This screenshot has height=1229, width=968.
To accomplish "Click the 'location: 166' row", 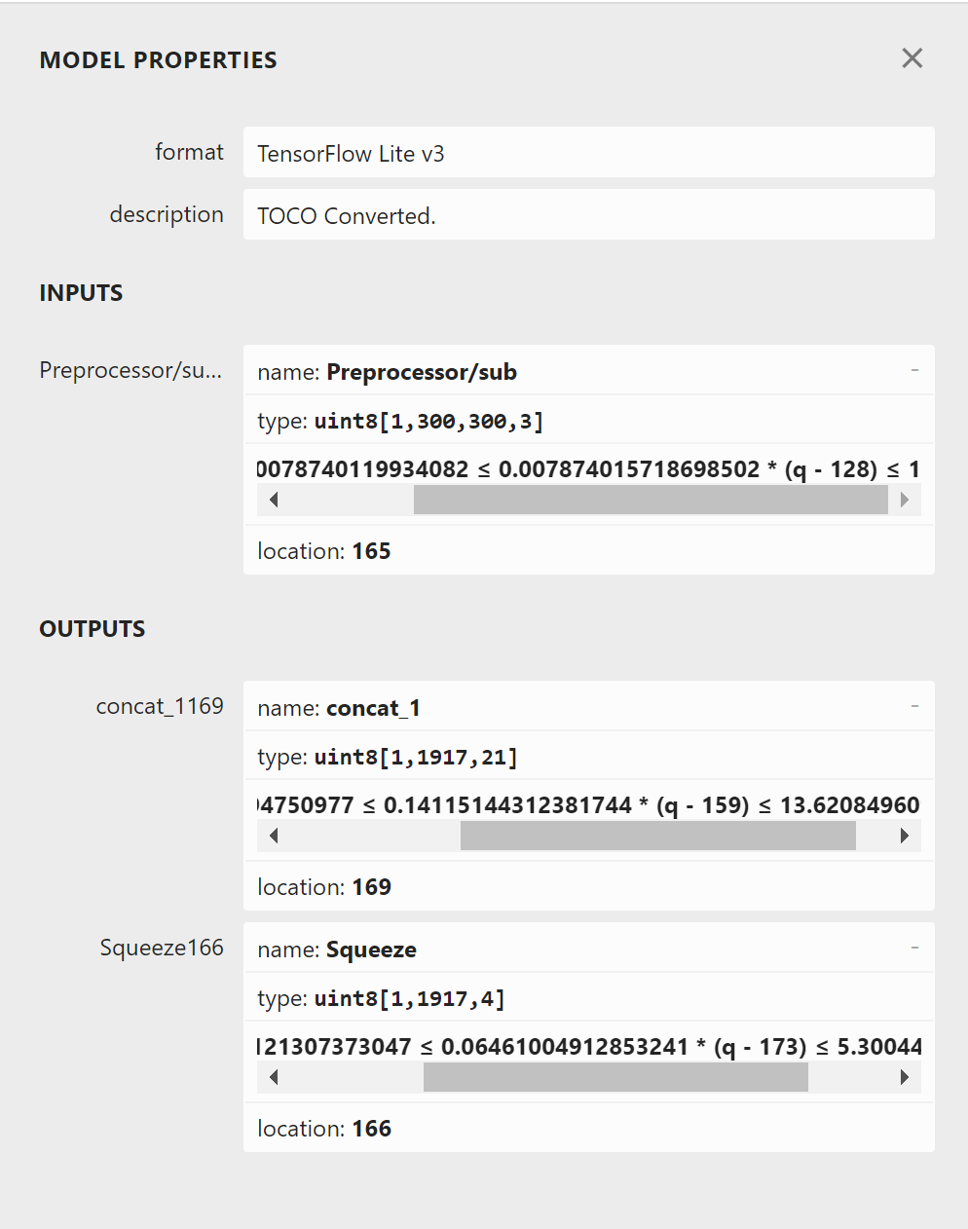I will pyautogui.click(x=588, y=1129).
